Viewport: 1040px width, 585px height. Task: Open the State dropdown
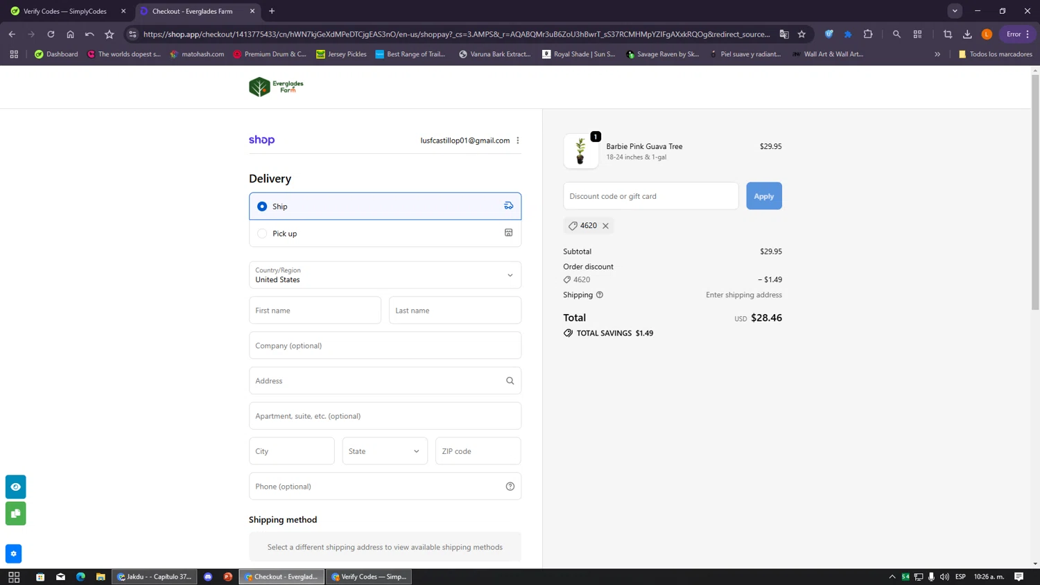[385, 451]
